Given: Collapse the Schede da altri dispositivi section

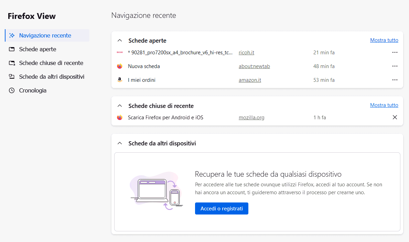Looking at the screenshot, I should (x=120, y=143).
